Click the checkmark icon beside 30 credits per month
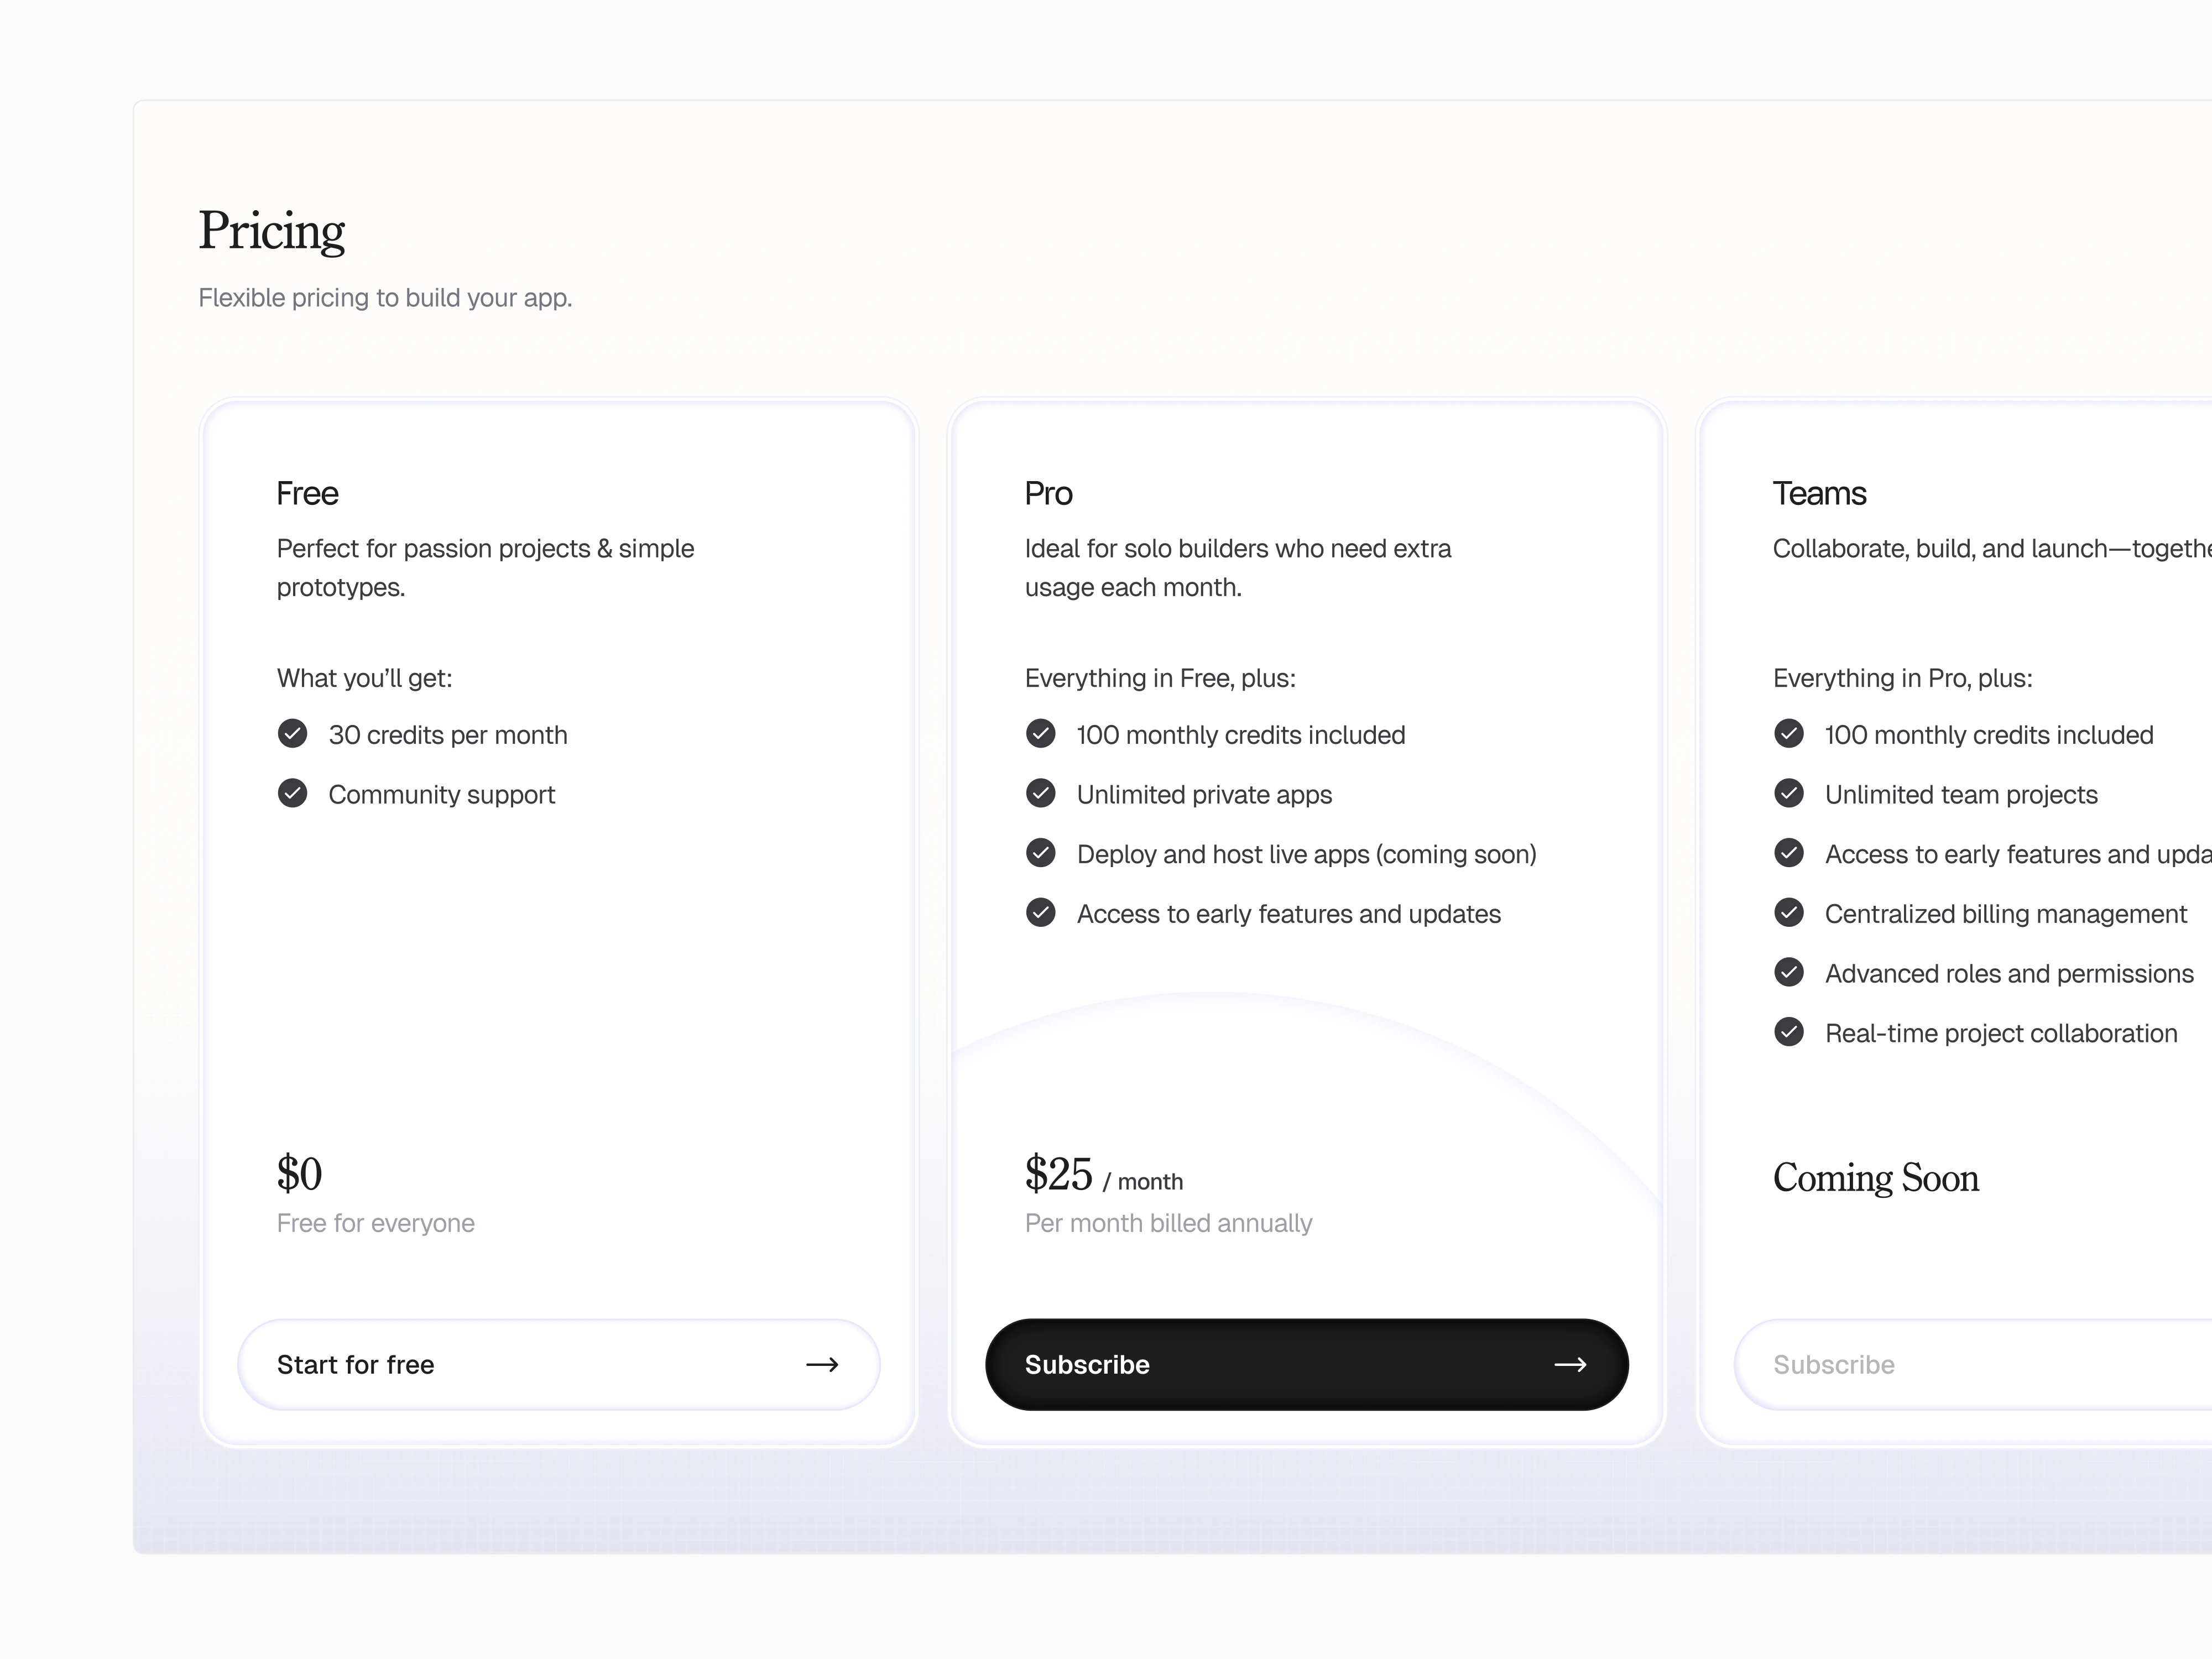The image size is (2212, 1659). (x=292, y=734)
